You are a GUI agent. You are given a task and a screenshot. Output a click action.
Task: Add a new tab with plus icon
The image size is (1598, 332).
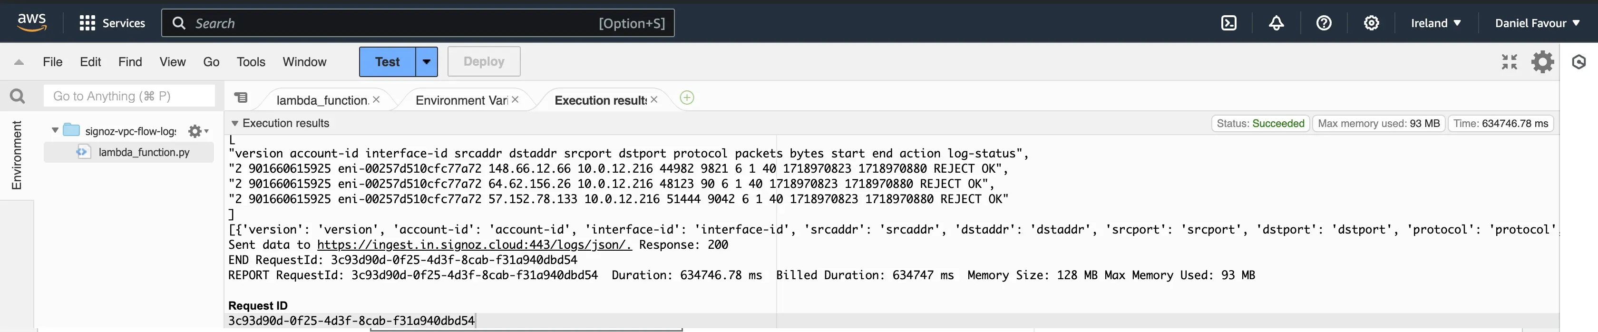pyautogui.click(x=687, y=98)
